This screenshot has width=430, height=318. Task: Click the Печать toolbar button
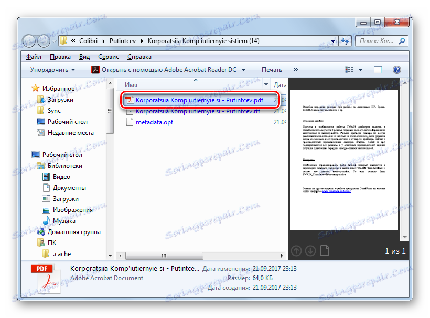272,70
